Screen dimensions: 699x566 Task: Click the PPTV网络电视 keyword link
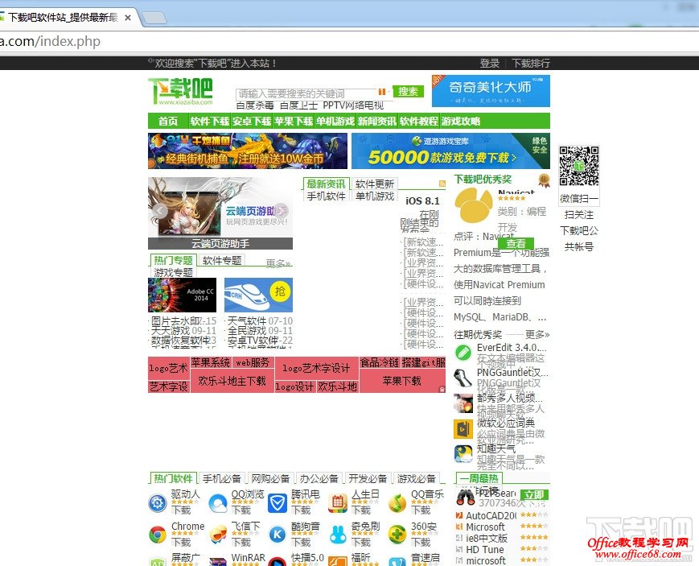pyautogui.click(x=353, y=105)
